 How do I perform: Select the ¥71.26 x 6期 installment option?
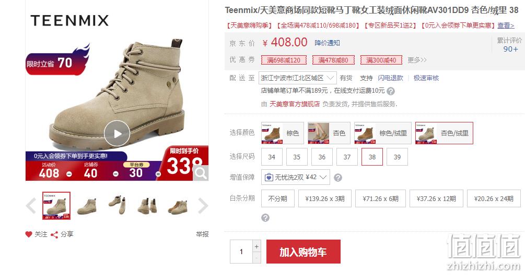380,198
